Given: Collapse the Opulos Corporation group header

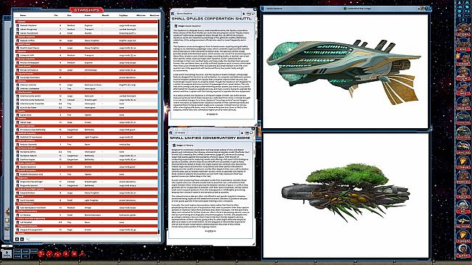Looking at the screenshot, I should 86,163.
